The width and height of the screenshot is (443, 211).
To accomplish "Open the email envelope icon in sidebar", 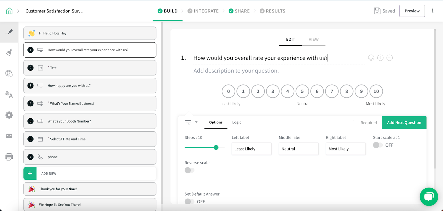I will tap(9, 136).
